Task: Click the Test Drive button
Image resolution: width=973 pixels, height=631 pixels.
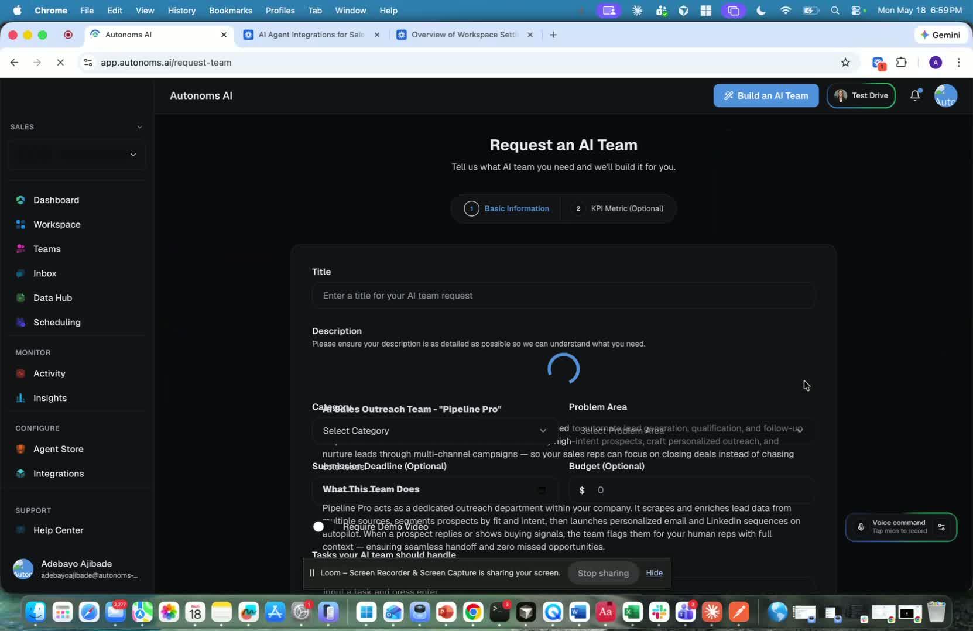Action: click(x=861, y=95)
